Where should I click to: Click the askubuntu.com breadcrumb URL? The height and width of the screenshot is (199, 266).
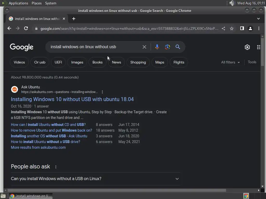pyautogui.click(x=59, y=92)
